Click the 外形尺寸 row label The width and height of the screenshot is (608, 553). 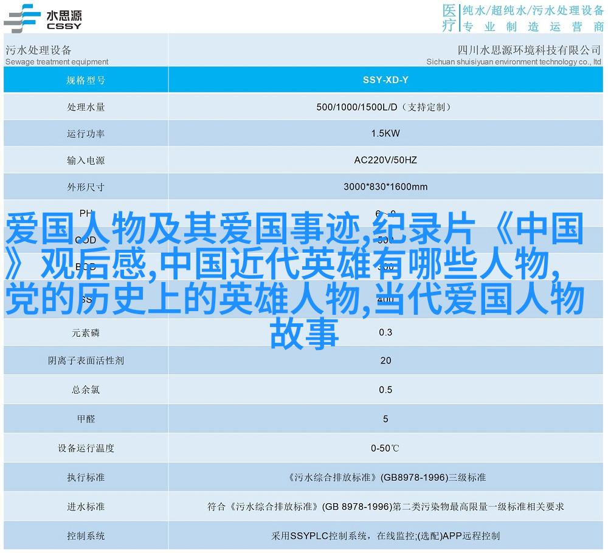[86, 187]
